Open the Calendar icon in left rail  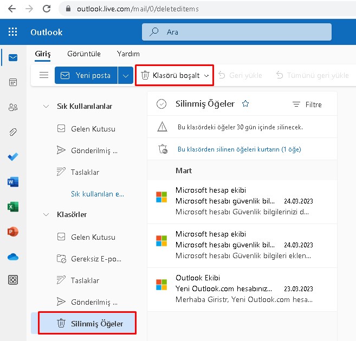point(13,82)
